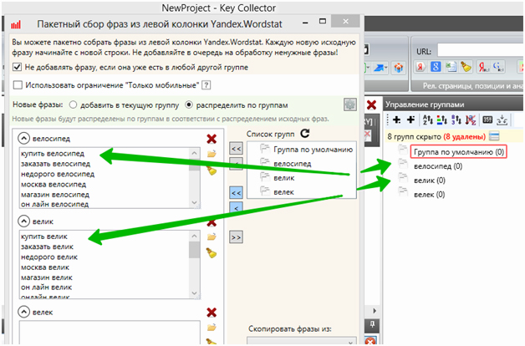The image size is (525, 346).
Task: Click the broom clear icon in the main toolbar
Action: (466, 67)
